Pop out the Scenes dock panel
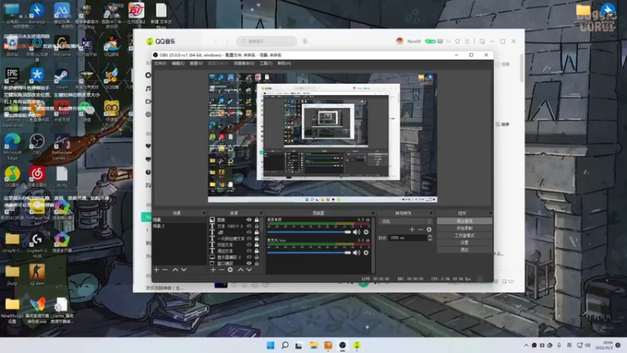This screenshot has height=353, width=627. click(204, 213)
